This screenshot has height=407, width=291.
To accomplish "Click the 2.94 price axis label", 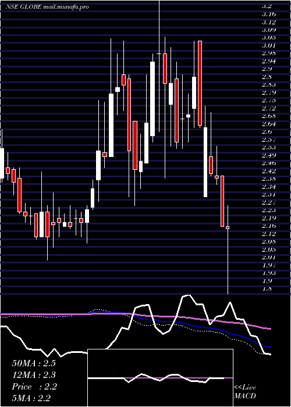I will [x=269, y=61].
